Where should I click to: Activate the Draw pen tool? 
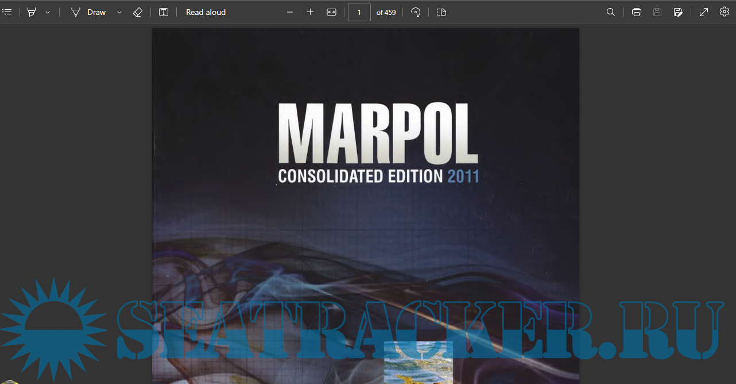tap(88, 12)
